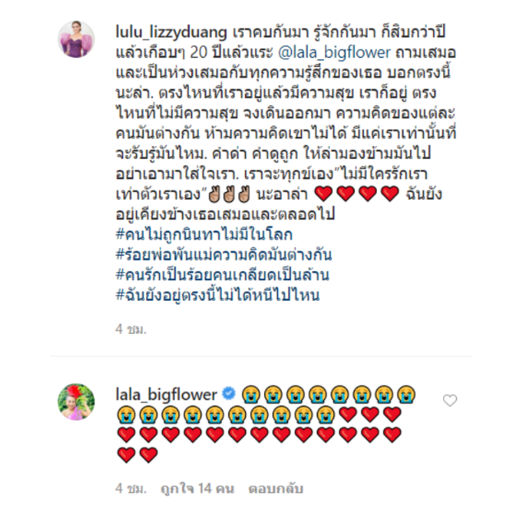This screenshot has width=518, height=512.
Task: Click the ตอบกลับ reply button
Action: [275, 489]
